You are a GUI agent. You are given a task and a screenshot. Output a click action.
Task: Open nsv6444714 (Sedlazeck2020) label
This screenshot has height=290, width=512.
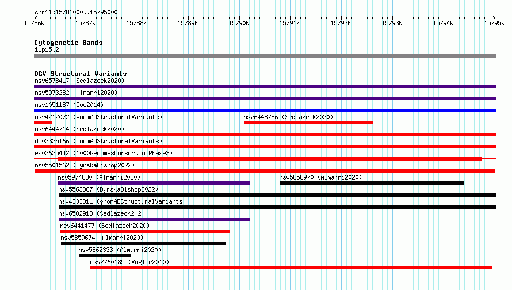click(79, 129)
